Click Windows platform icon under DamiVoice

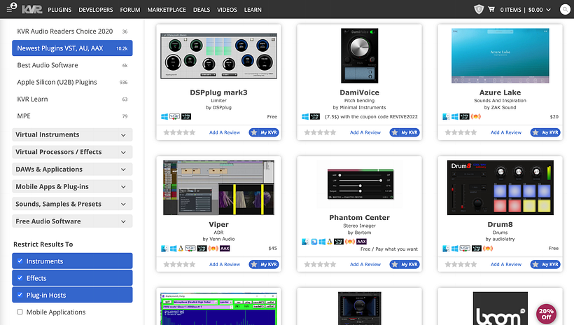pos(305,116)
